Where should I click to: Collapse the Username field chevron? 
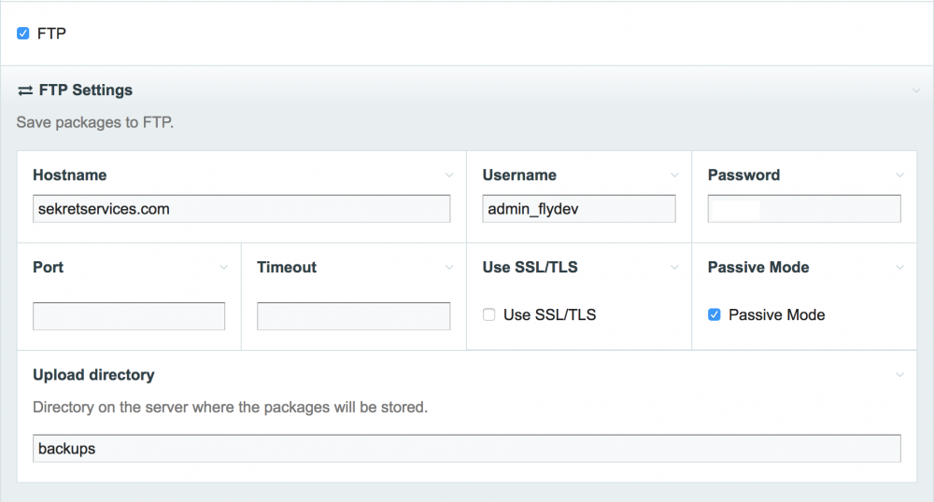[x=674, y=175]
